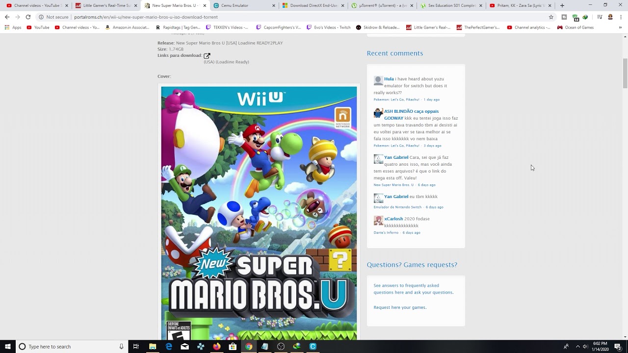Screen dimensions: 628x353
Task: Click the page vertical scrollbar thumb
Action: 625,73
